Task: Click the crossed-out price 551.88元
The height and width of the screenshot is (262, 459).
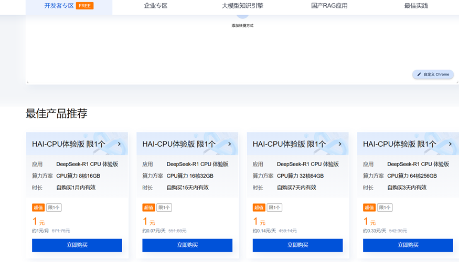Action: click(x=177, y=231)
